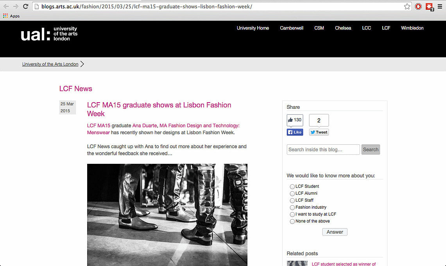Image resolution: width=446 pixels, height=266 pixels.
Task: Open the red asterisk extension with badge
Action: (x=430, y=7)
